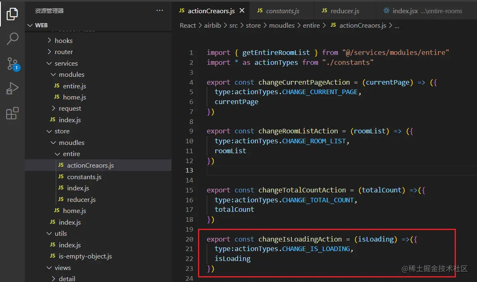The image size is (477, 282).
Task: Click the airbib breadcrumb segment
Action: [x=212, y=26]
